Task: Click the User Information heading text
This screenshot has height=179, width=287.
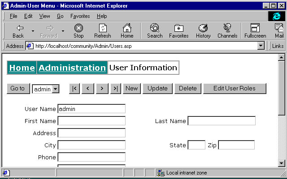Action: point(143,68)
